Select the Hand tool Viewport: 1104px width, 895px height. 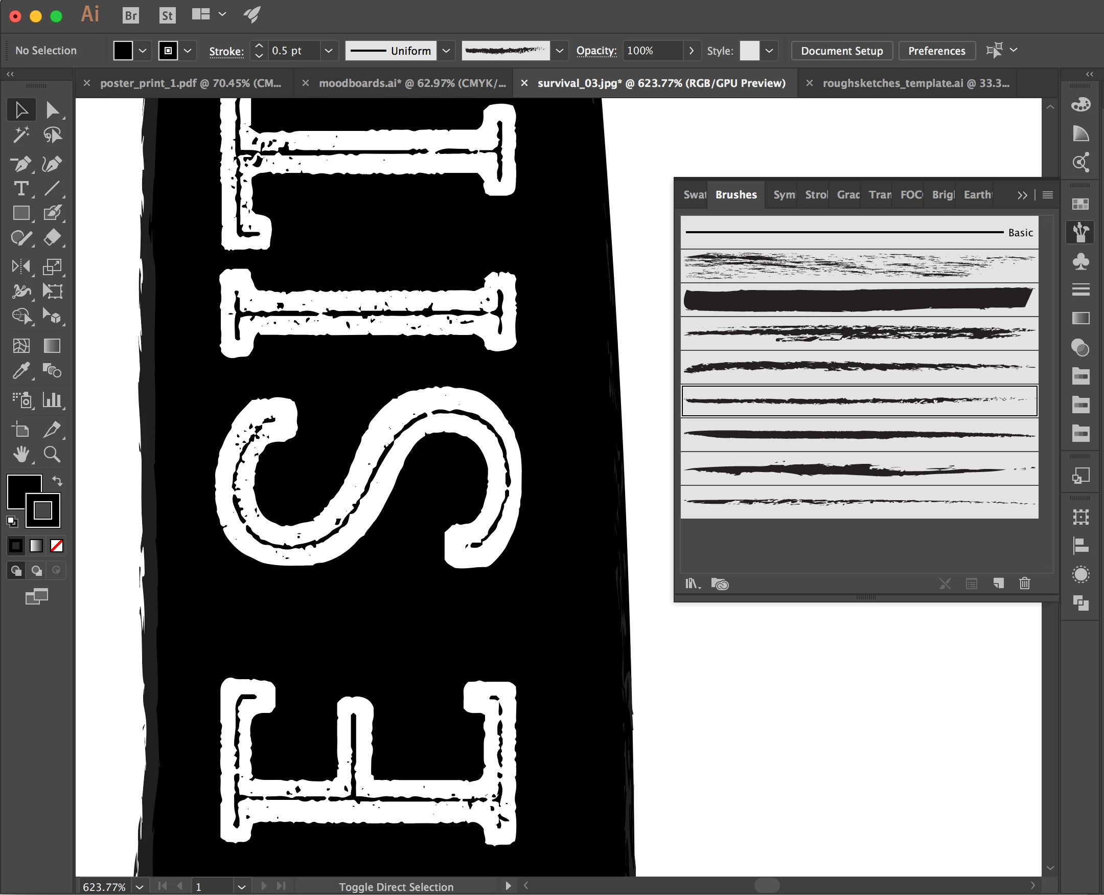click(20, 454)
